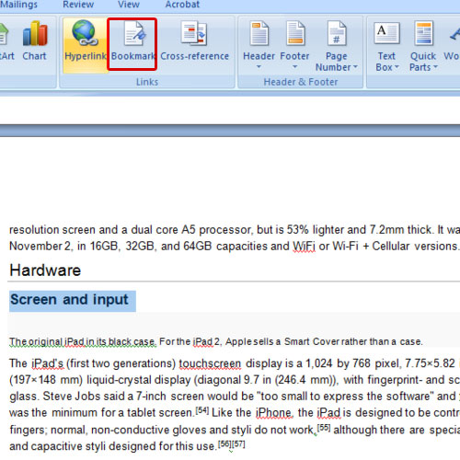Open the Text Box dropdown arrow
The image size is (460, 460).
pyautogui.click(x=397, y=66)
